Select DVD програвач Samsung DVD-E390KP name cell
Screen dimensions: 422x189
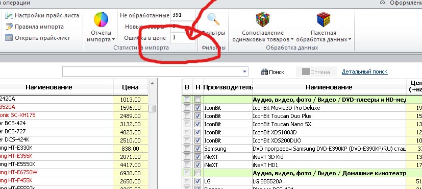coord(329,149)
